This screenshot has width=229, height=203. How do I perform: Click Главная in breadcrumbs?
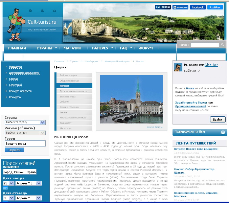point(59,61)
